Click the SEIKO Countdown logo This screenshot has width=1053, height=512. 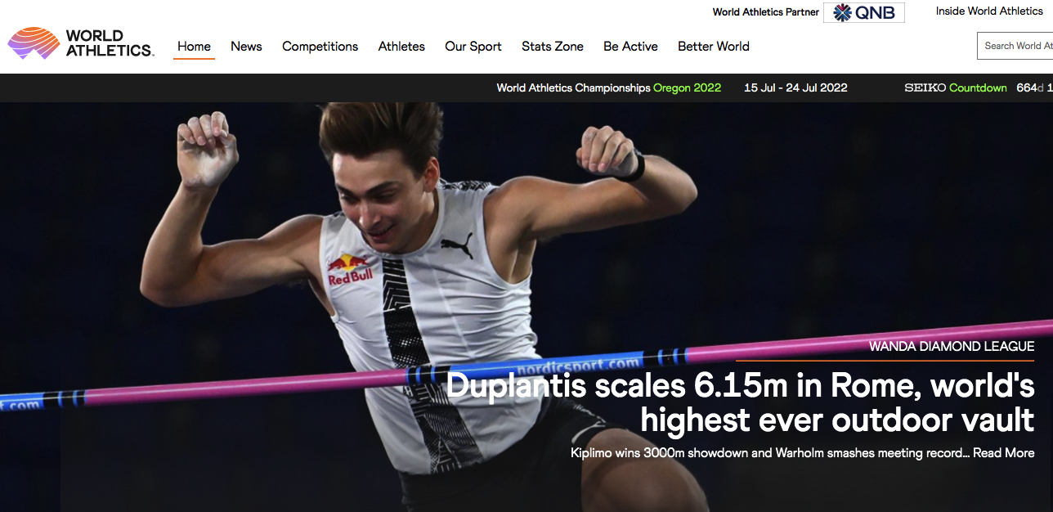[x=956, y=88]
